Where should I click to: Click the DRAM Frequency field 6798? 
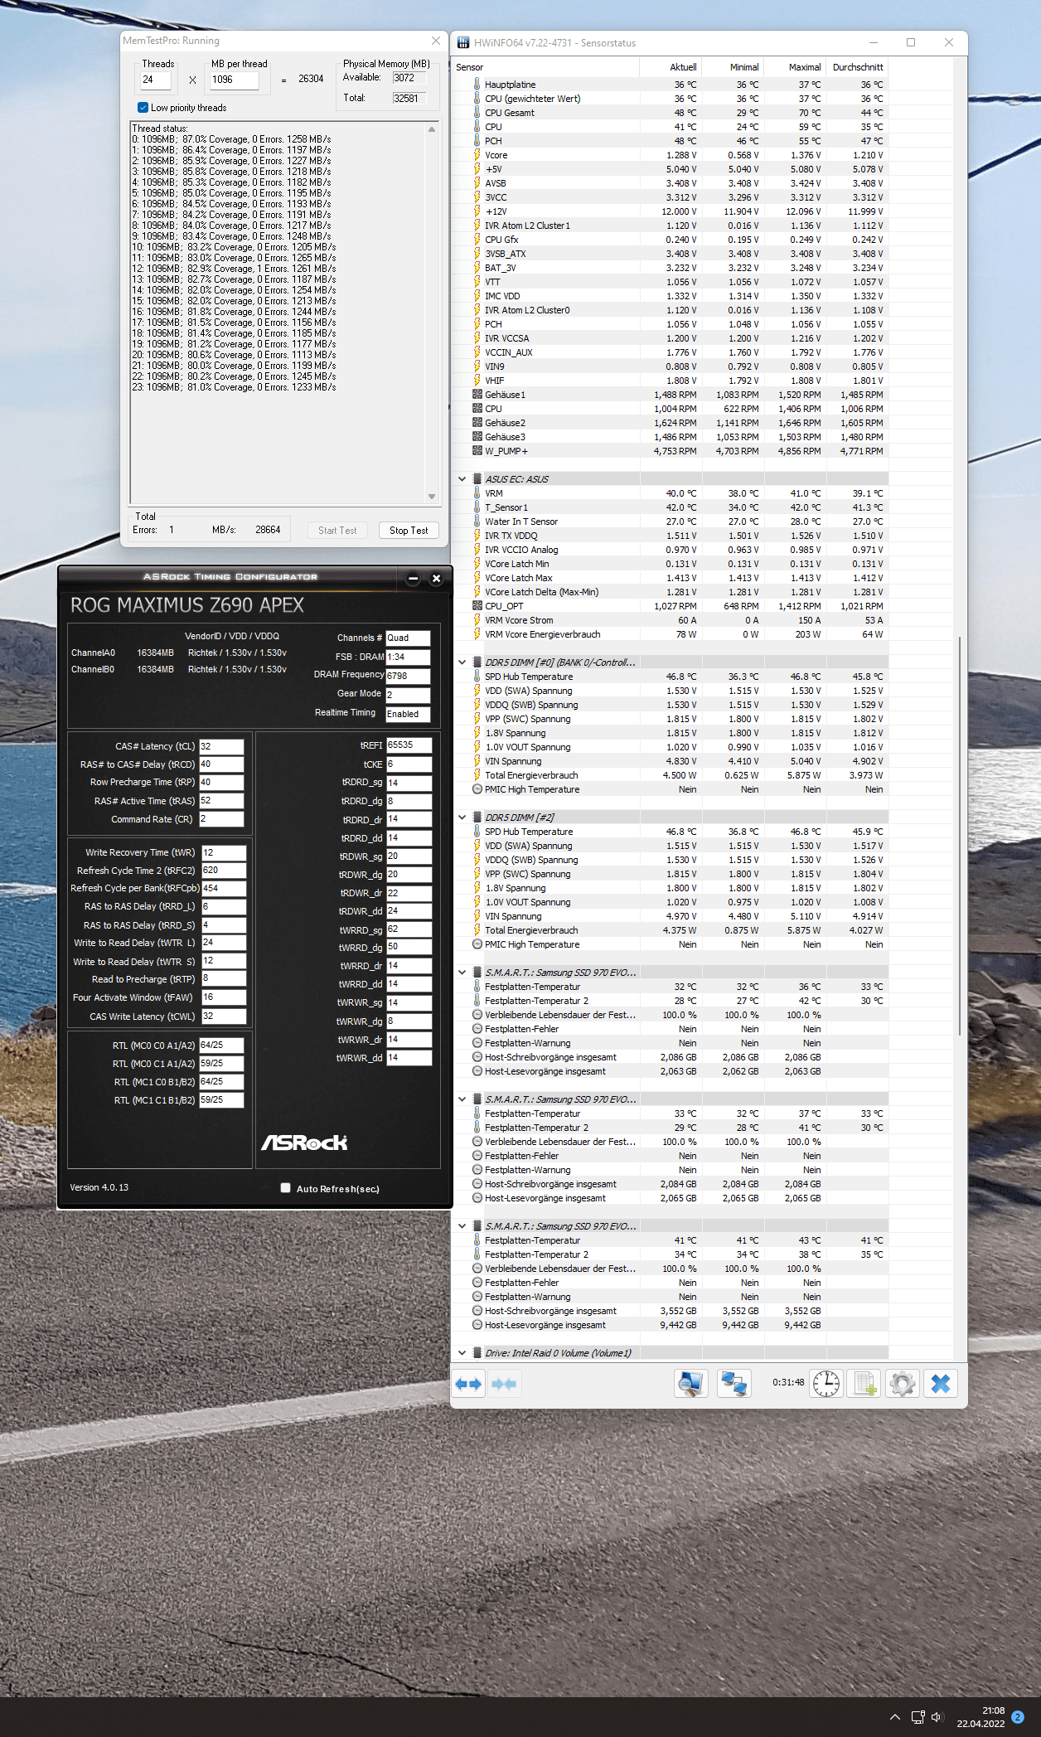coord(408,676)
